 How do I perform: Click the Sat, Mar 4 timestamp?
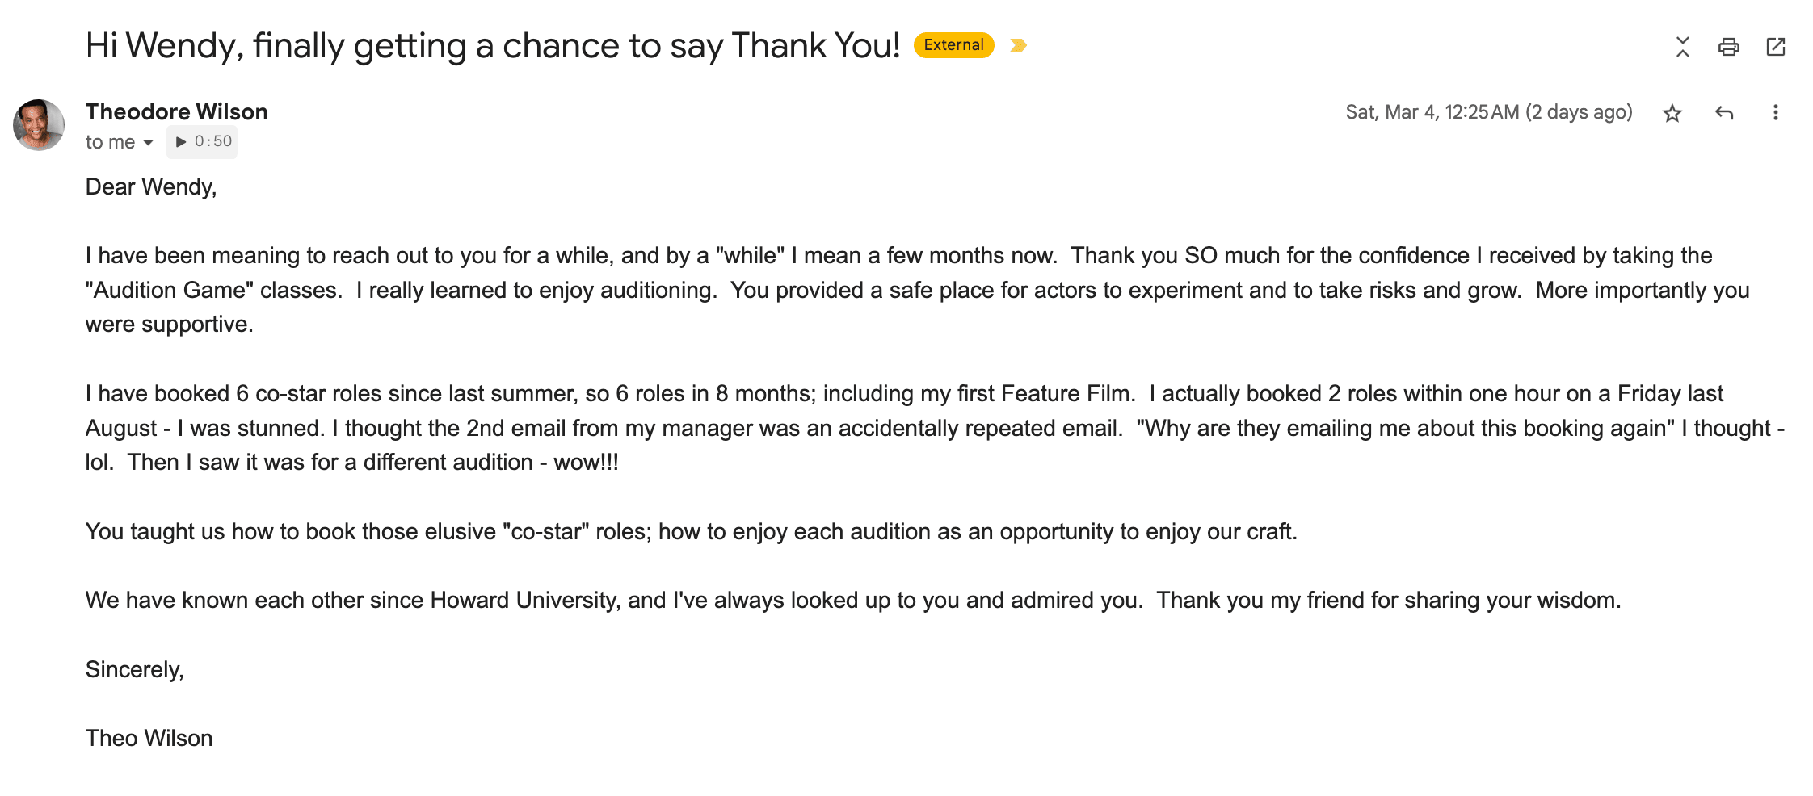pyautogui.click(x=1488, y=112)
